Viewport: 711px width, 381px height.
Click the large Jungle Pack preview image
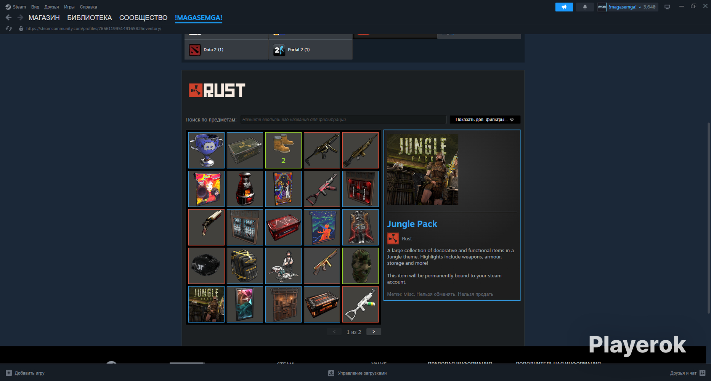(423, 170)
